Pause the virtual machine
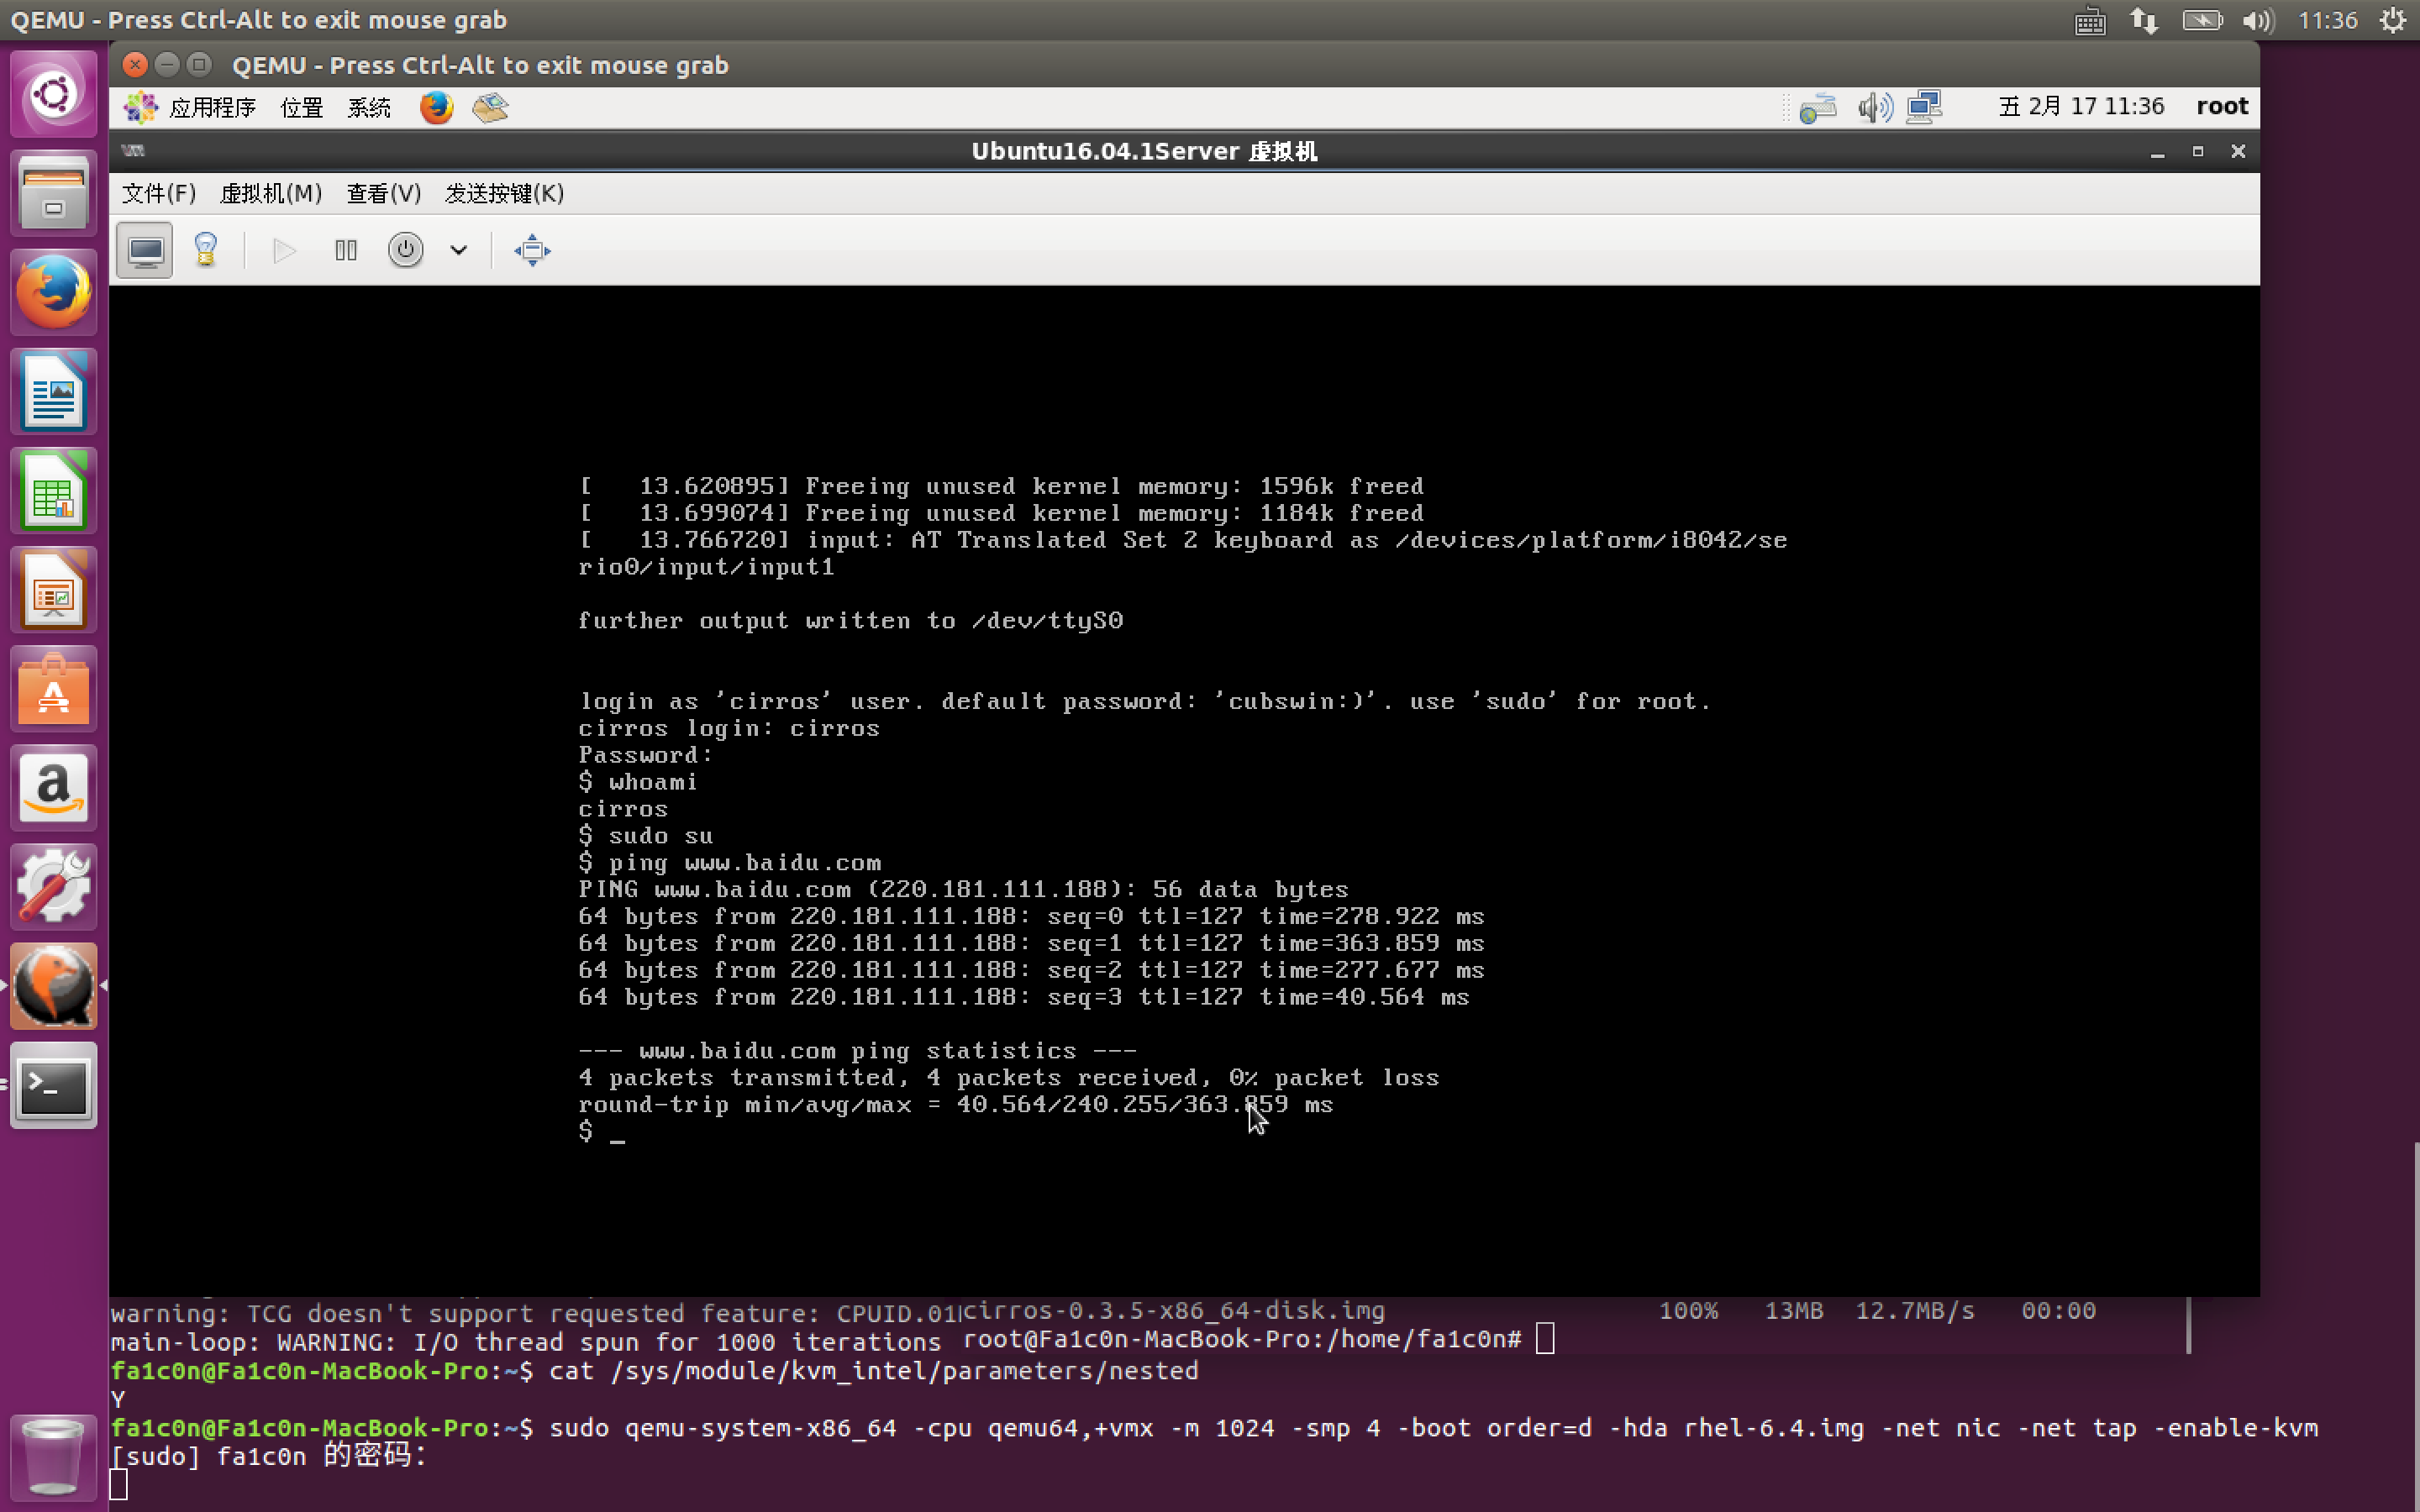This screenshot has width=2420, height=1512. tap(346, 251)
